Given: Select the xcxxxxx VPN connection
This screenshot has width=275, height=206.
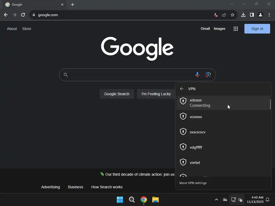Looking at the screenshot, I should pos(223,117).
